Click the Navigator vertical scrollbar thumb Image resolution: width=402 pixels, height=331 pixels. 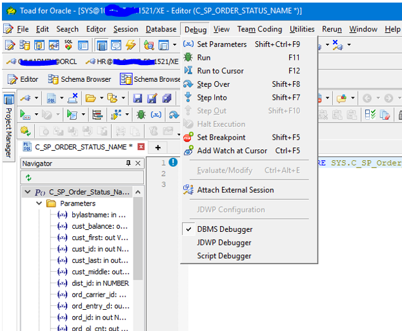pyautogui.click(x=138, y=238)
